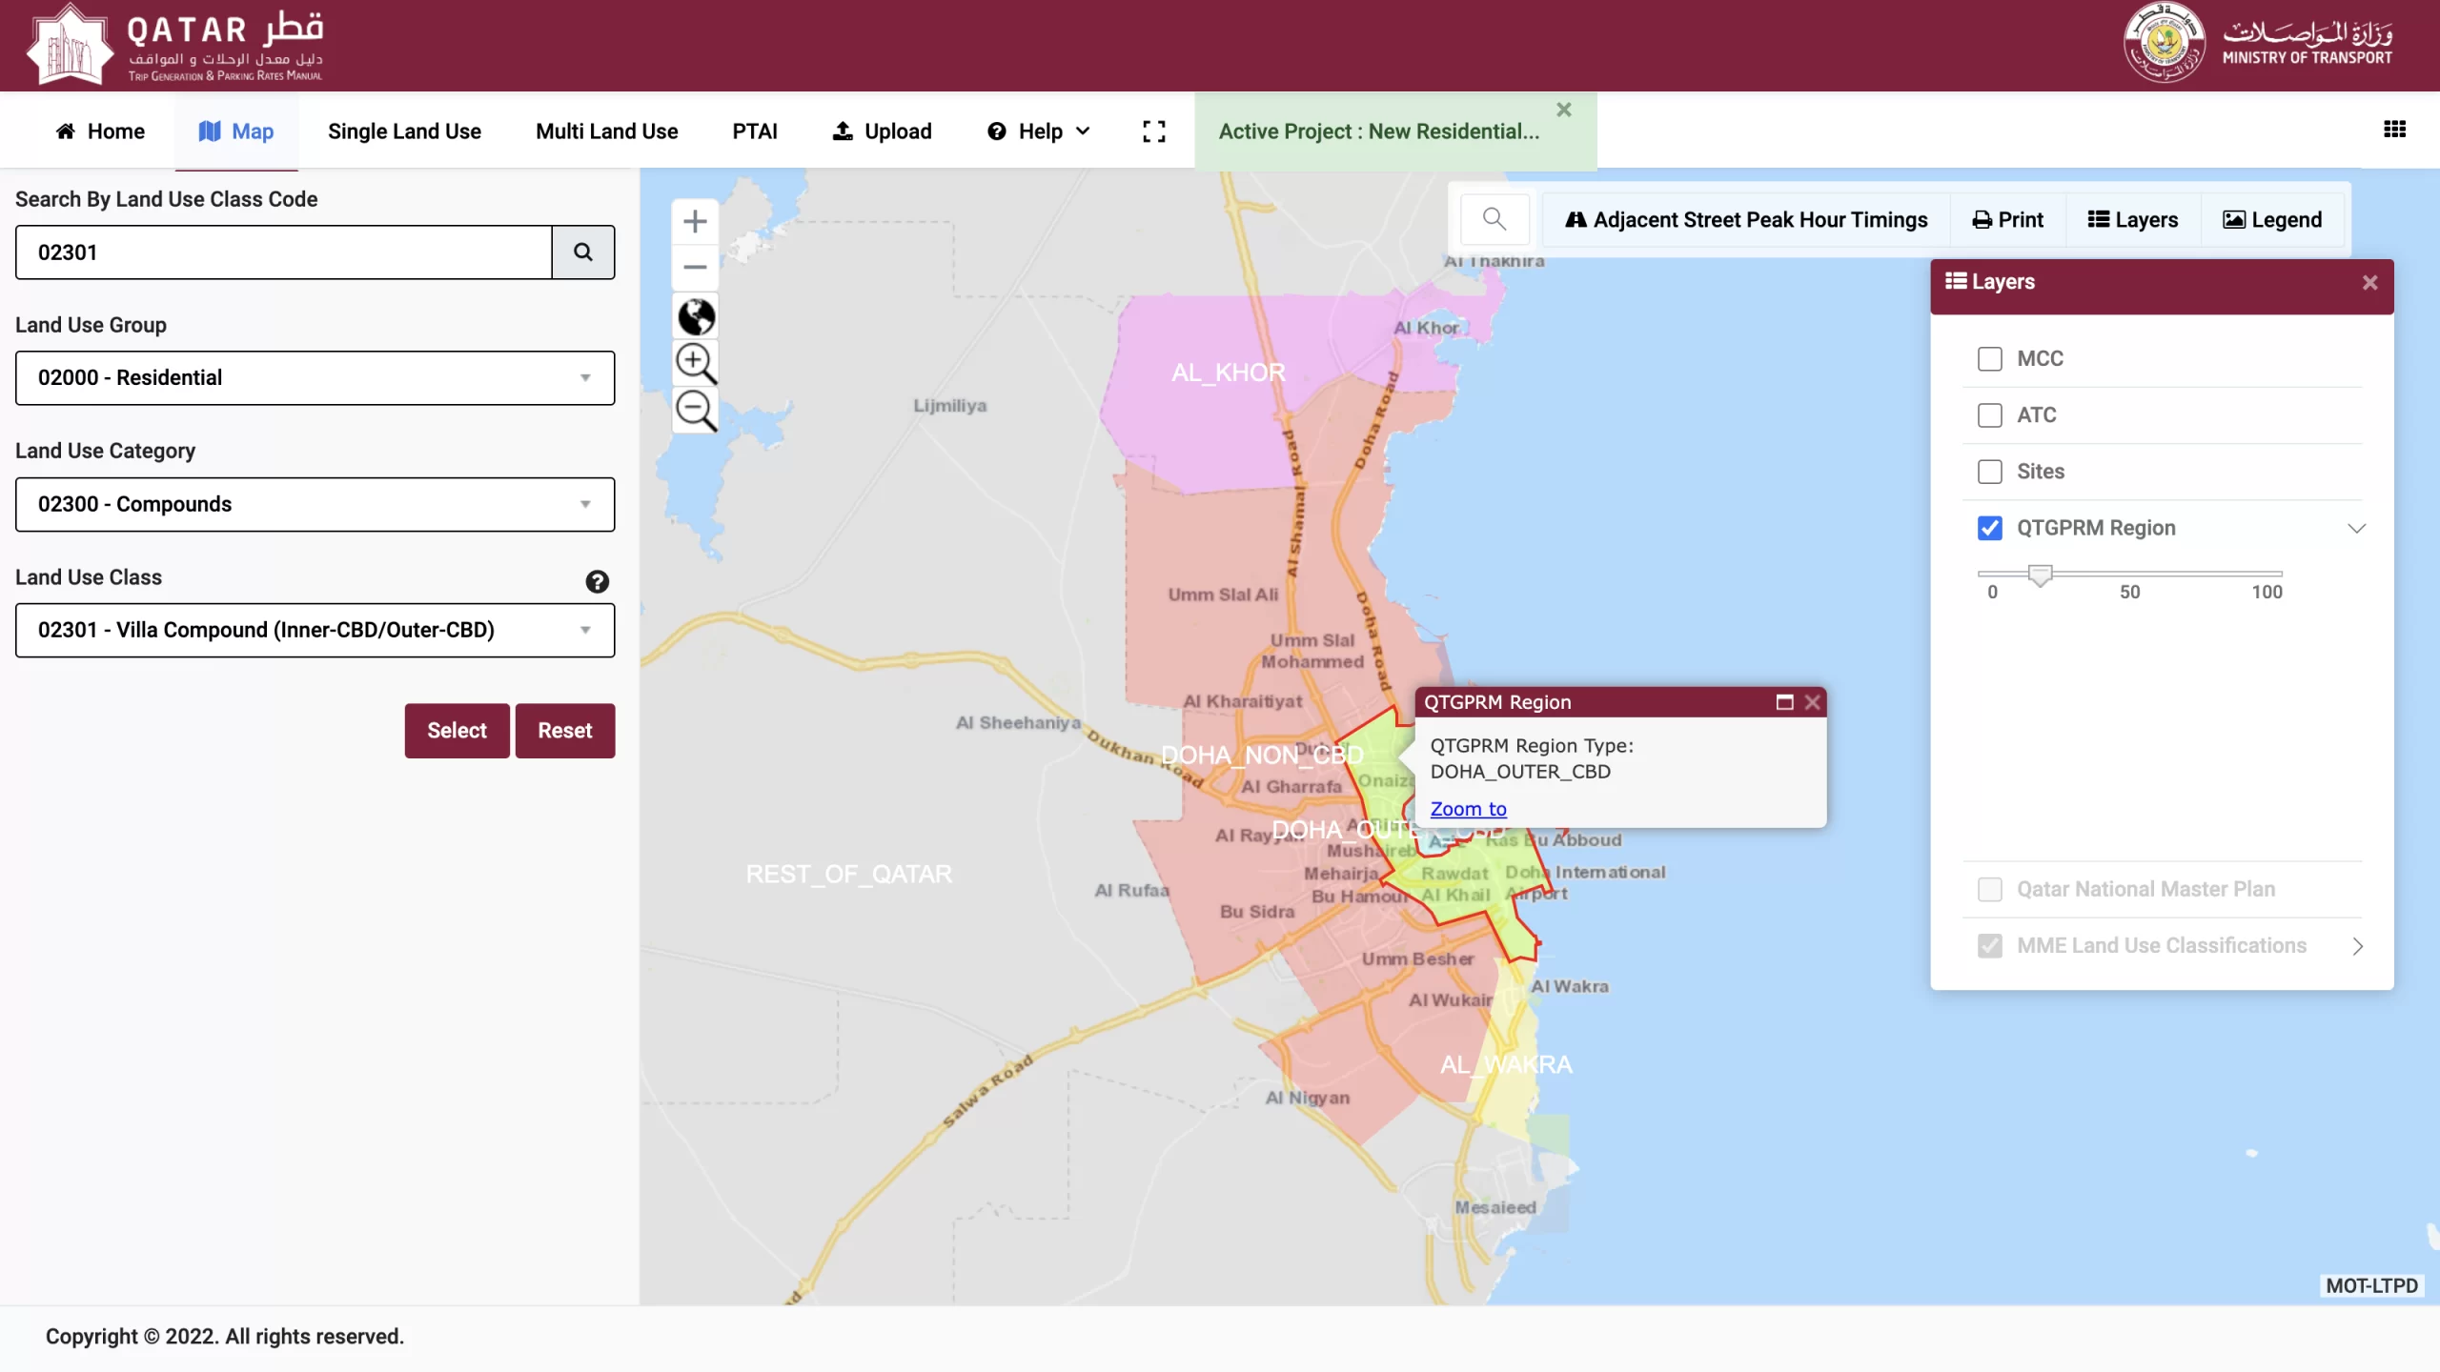Zoom in with the map plus button
Screen dimensions: 2440x1372
695,222
